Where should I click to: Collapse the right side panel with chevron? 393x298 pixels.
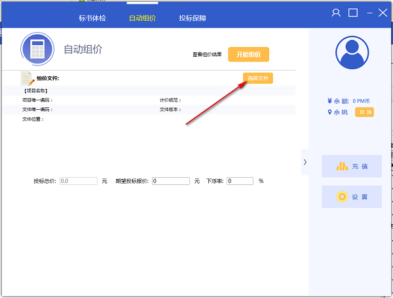point(305,161)
